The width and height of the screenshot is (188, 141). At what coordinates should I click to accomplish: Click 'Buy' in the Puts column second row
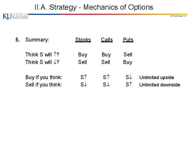click(x=128, y=62)
